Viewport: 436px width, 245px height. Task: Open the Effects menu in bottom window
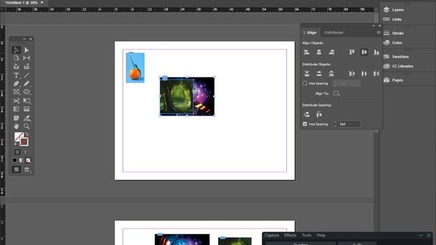[x=290, y=235]
